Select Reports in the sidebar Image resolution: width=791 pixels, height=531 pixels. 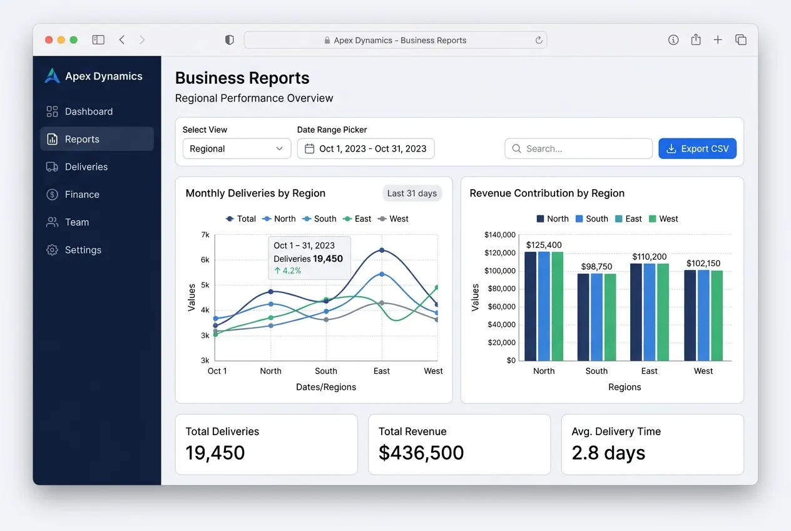click(97, 139)
